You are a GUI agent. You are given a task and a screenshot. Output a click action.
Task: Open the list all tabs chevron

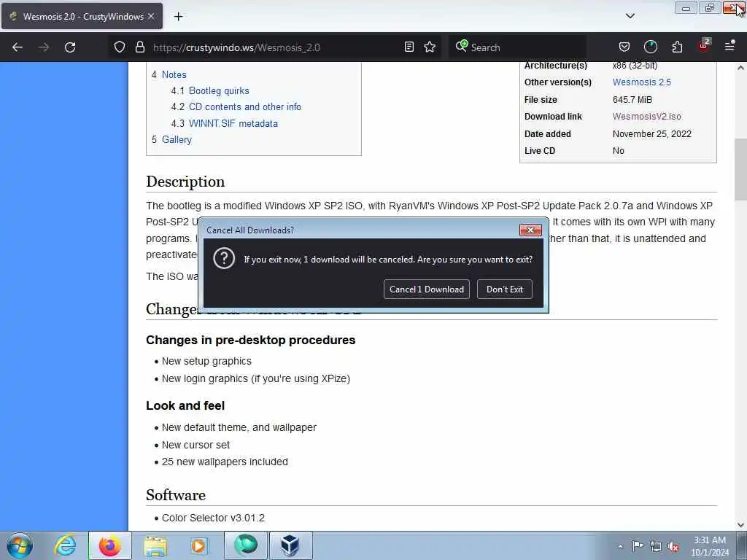[630, 16]
